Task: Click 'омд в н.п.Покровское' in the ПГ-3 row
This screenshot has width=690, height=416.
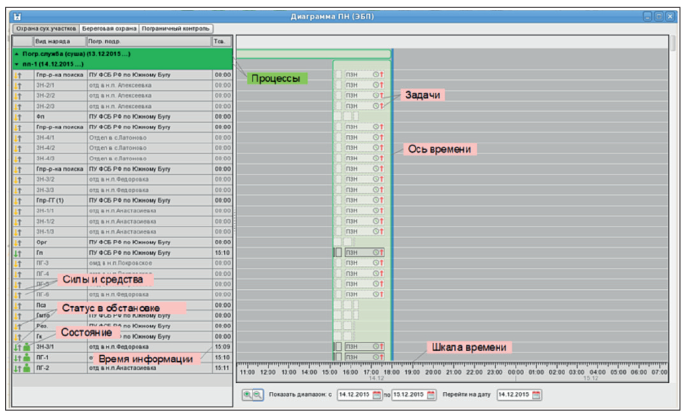Action: pos(120,263)
